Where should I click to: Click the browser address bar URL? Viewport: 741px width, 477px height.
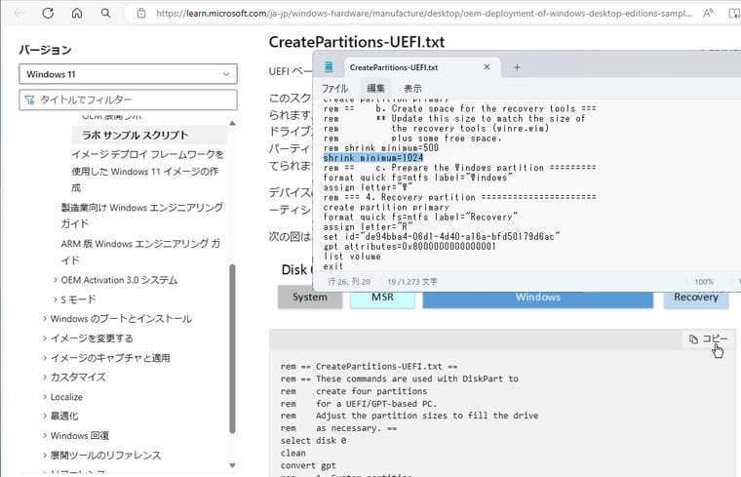tap(423, 14)
